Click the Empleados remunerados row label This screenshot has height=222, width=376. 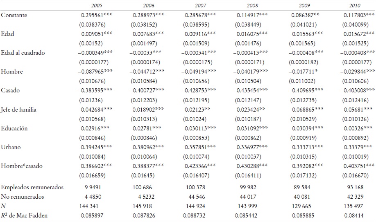coord(32,187)
